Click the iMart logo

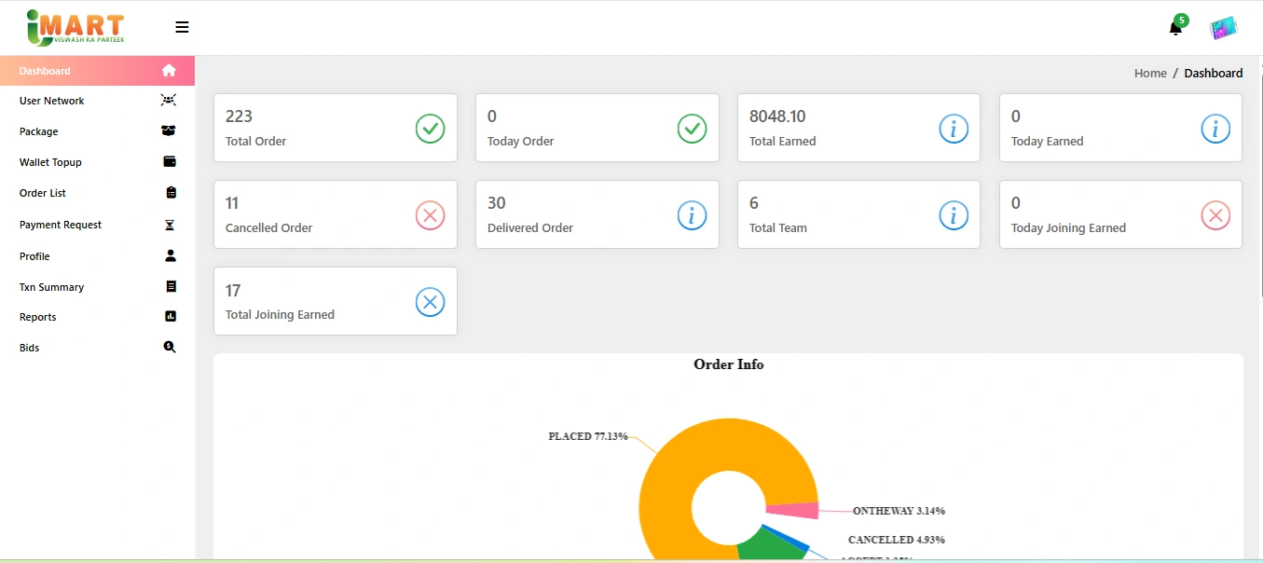[x=76, y=27]
